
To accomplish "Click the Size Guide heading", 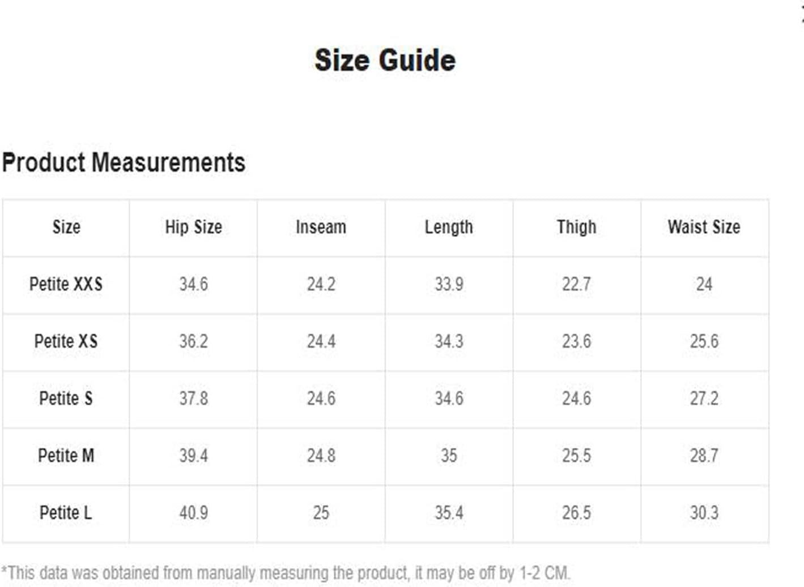I will click(x=385, y=60).
